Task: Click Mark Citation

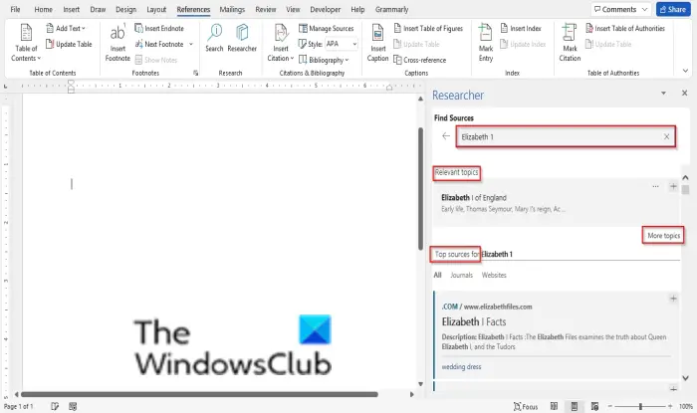Action: 570,43
